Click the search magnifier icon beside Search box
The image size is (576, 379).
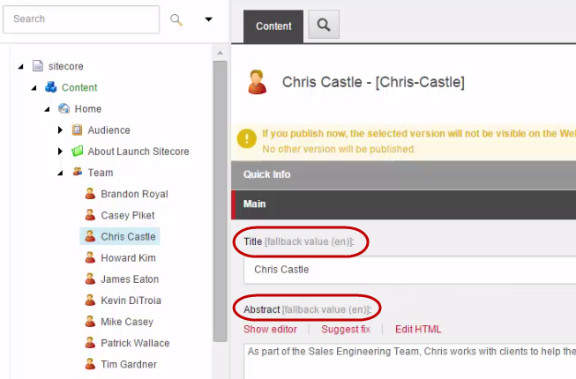pos(177,19)
